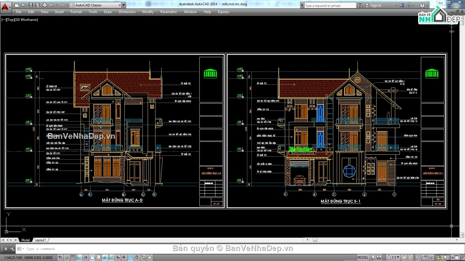Click the Open file folder icon
The image size is (465, 261).
[x=24, y=5]
